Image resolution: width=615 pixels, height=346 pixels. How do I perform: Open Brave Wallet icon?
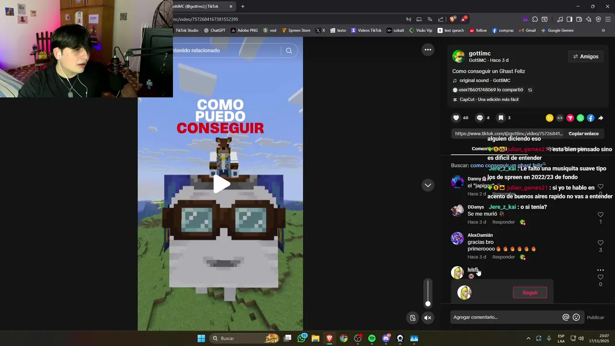tap(579, 19)
